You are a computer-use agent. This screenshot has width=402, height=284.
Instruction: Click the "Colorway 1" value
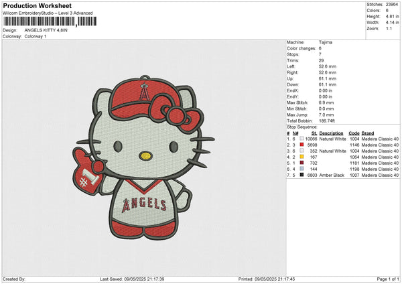pos(36,36)
